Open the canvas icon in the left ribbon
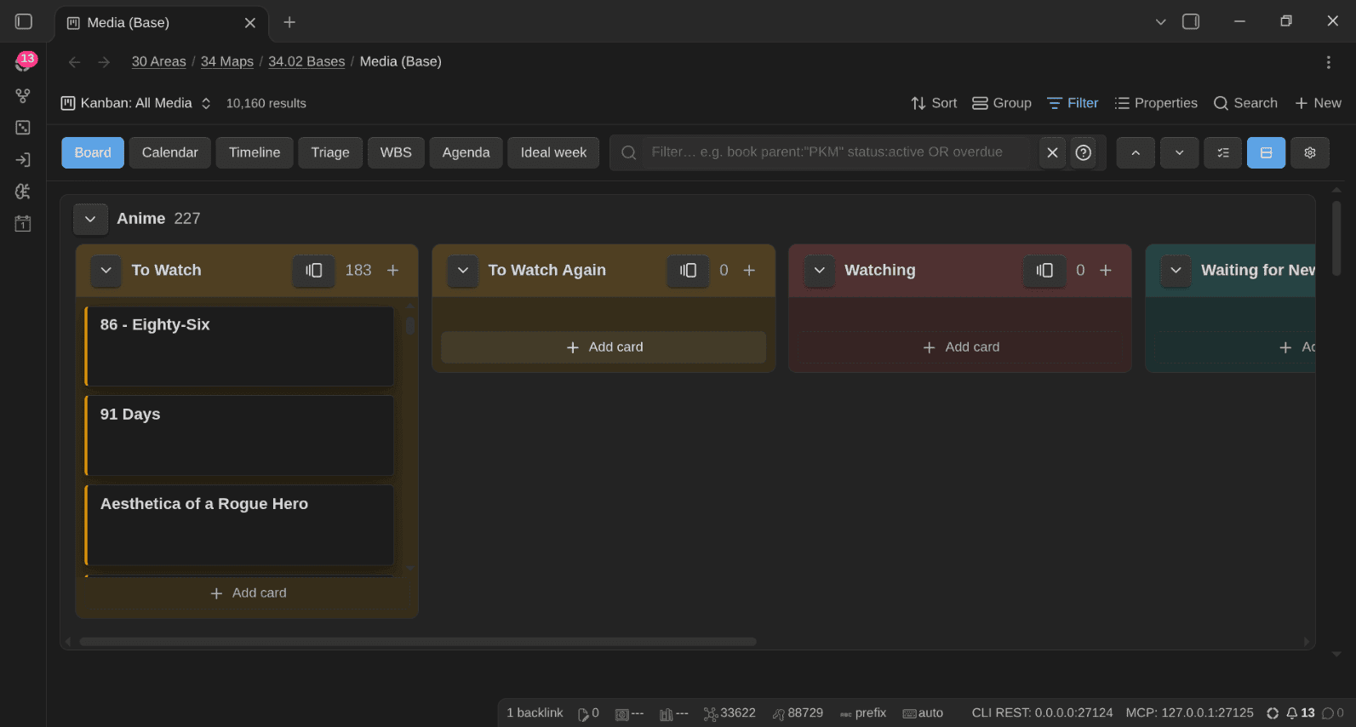 pos(23,128)
